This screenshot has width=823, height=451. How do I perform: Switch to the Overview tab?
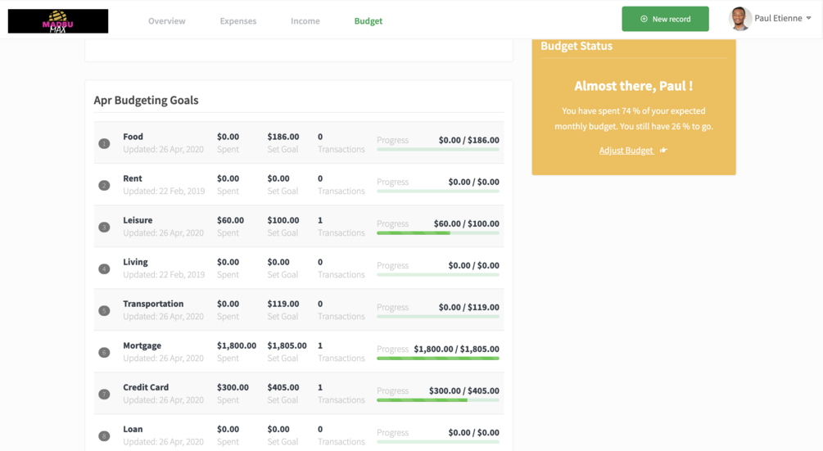point(167,21)
